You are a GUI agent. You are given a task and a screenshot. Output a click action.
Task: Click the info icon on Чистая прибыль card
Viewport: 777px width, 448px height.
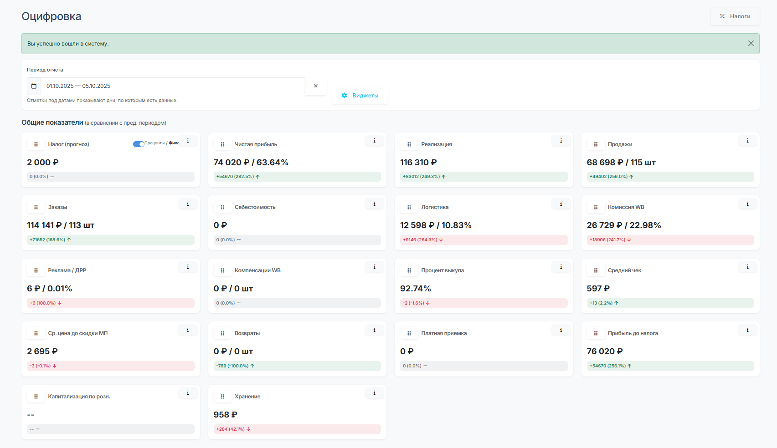[374, 141]
